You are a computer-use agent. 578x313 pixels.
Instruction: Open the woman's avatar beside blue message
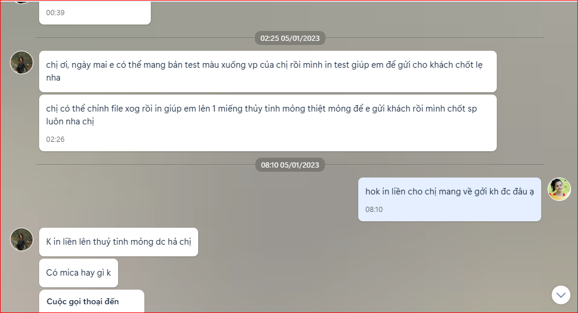pos(559,189)
